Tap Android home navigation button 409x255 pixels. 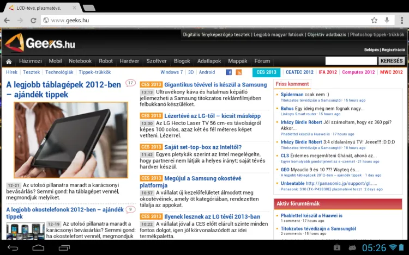(38, 248)
